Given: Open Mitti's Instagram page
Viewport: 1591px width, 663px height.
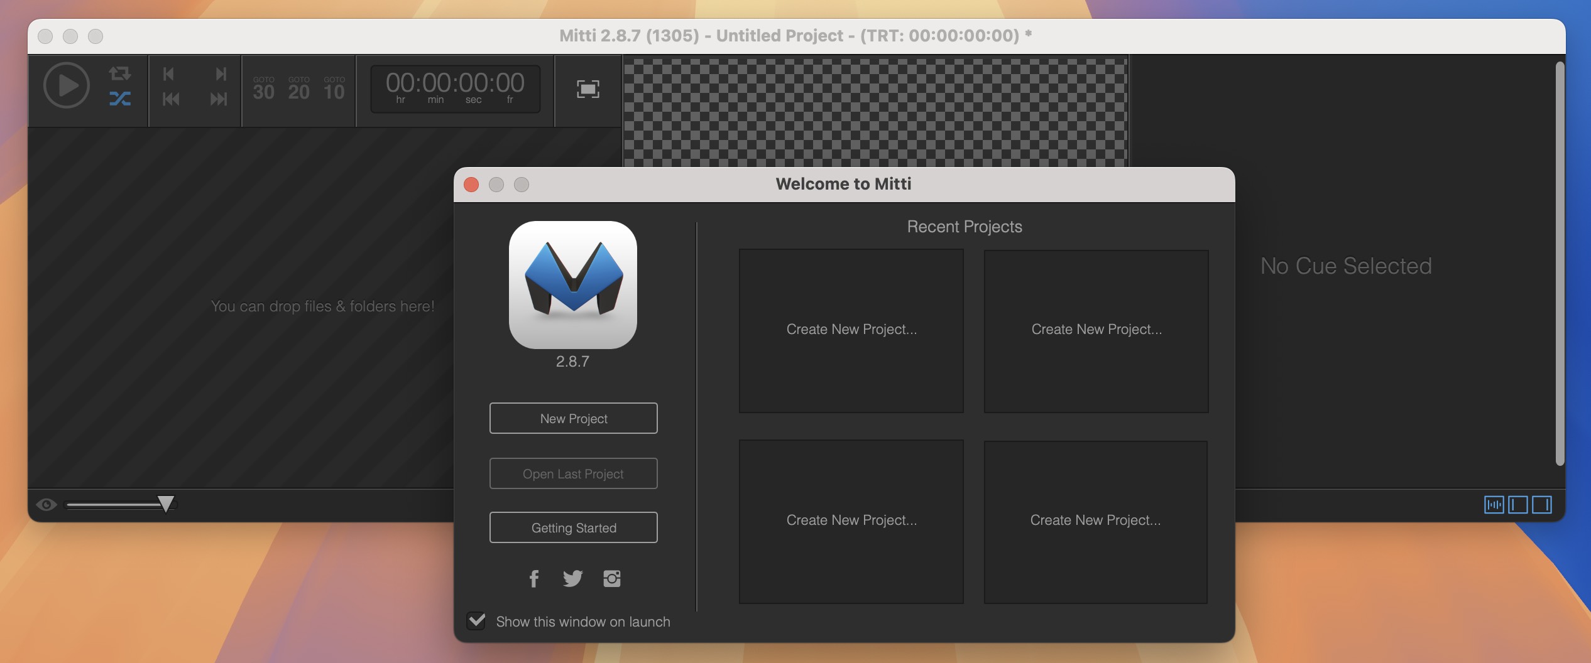Looking at the screenshot, I should 613,579.
